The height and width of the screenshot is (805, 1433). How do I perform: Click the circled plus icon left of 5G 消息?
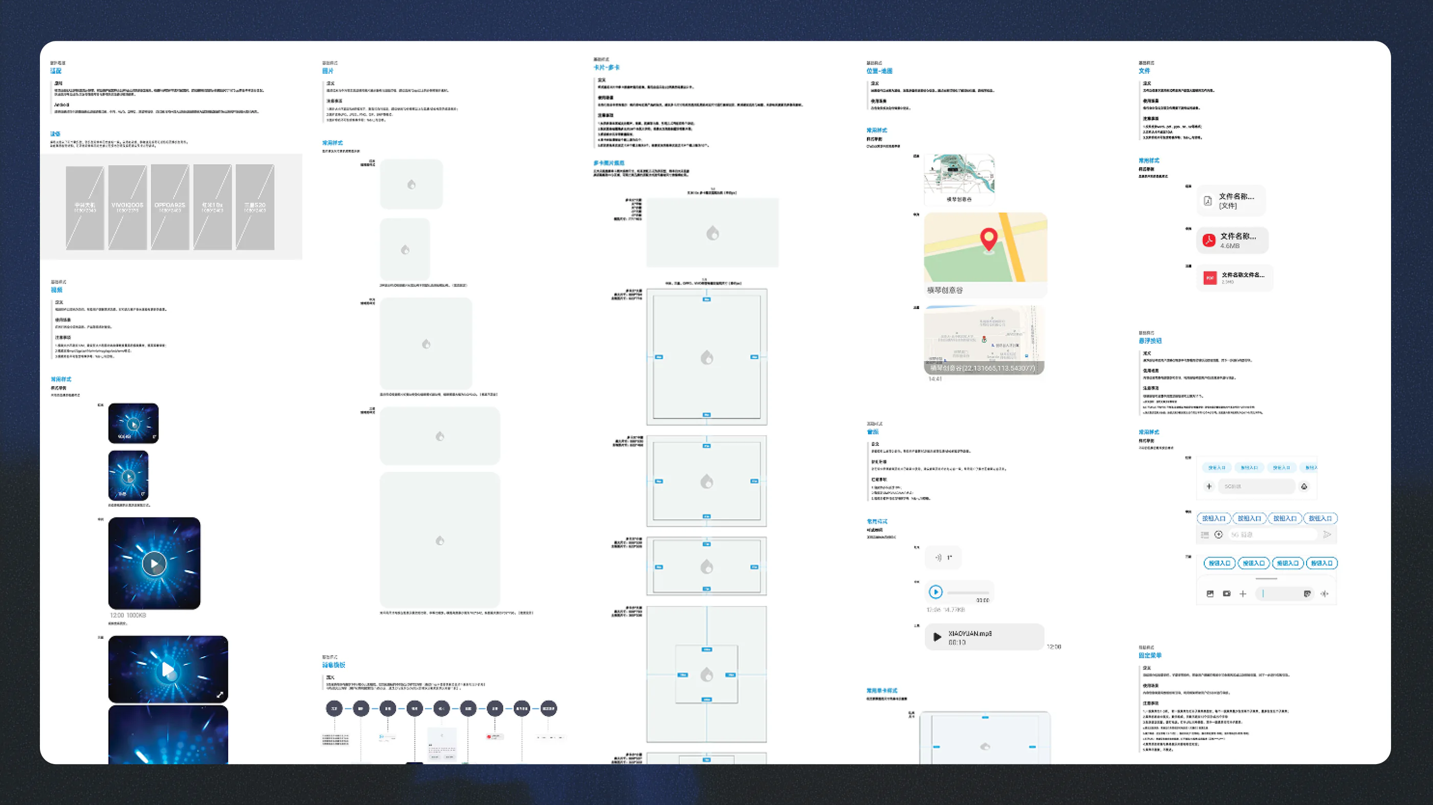tap(1218, 534)
